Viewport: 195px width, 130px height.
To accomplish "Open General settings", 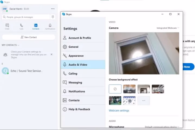I will 83,47.
